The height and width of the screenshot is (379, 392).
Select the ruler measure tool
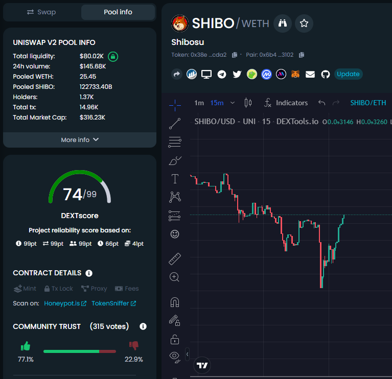click(x=175, y=259)
